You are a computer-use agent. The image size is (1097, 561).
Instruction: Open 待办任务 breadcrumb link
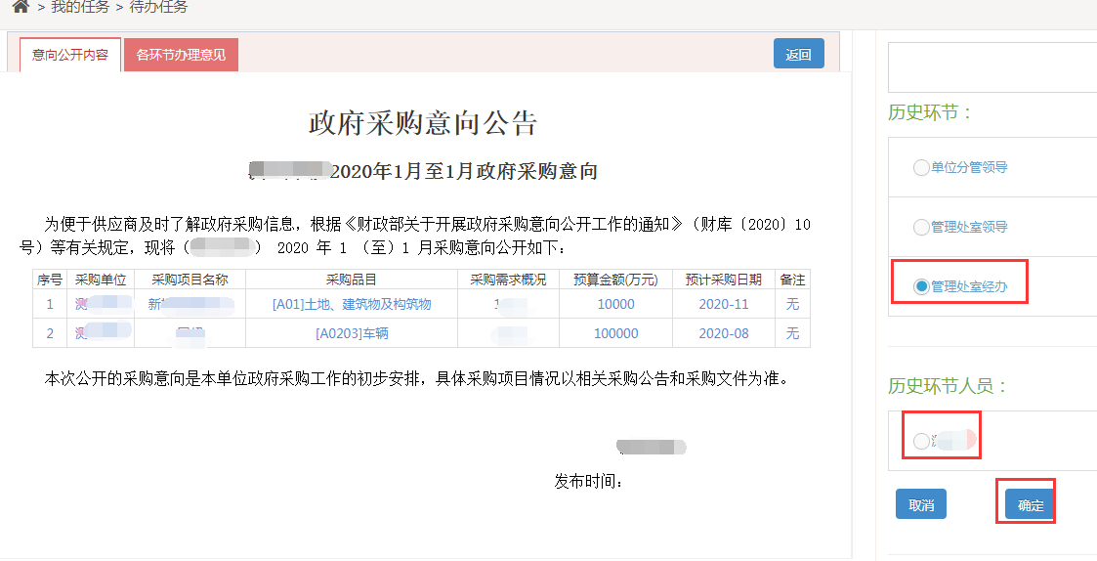[x=158, y=8]
